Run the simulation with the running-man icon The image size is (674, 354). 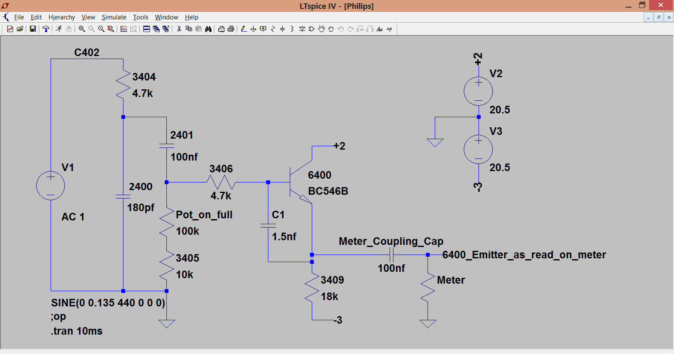(x=59, y=29)
